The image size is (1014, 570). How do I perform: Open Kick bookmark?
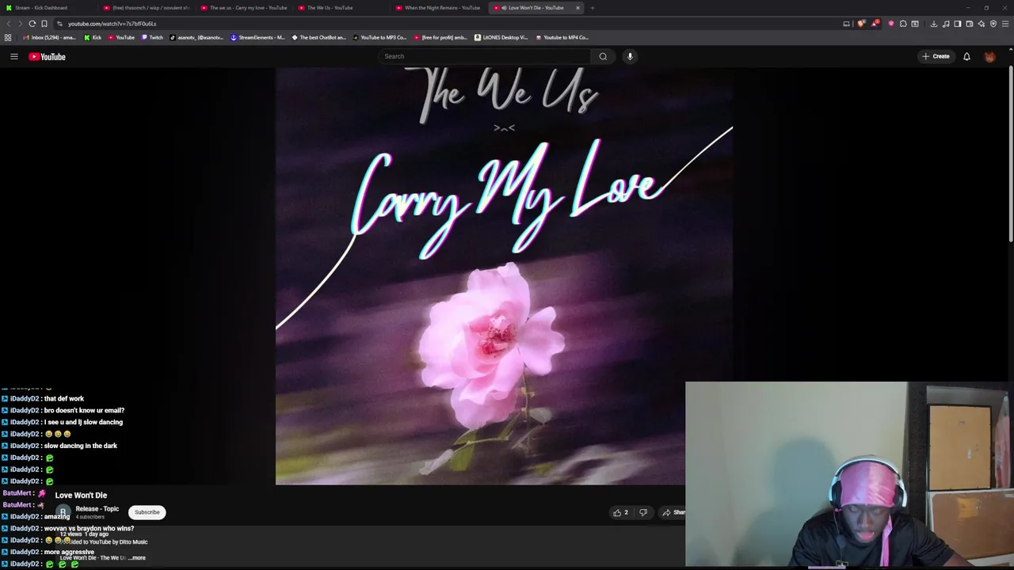click(x=93, y=37)
